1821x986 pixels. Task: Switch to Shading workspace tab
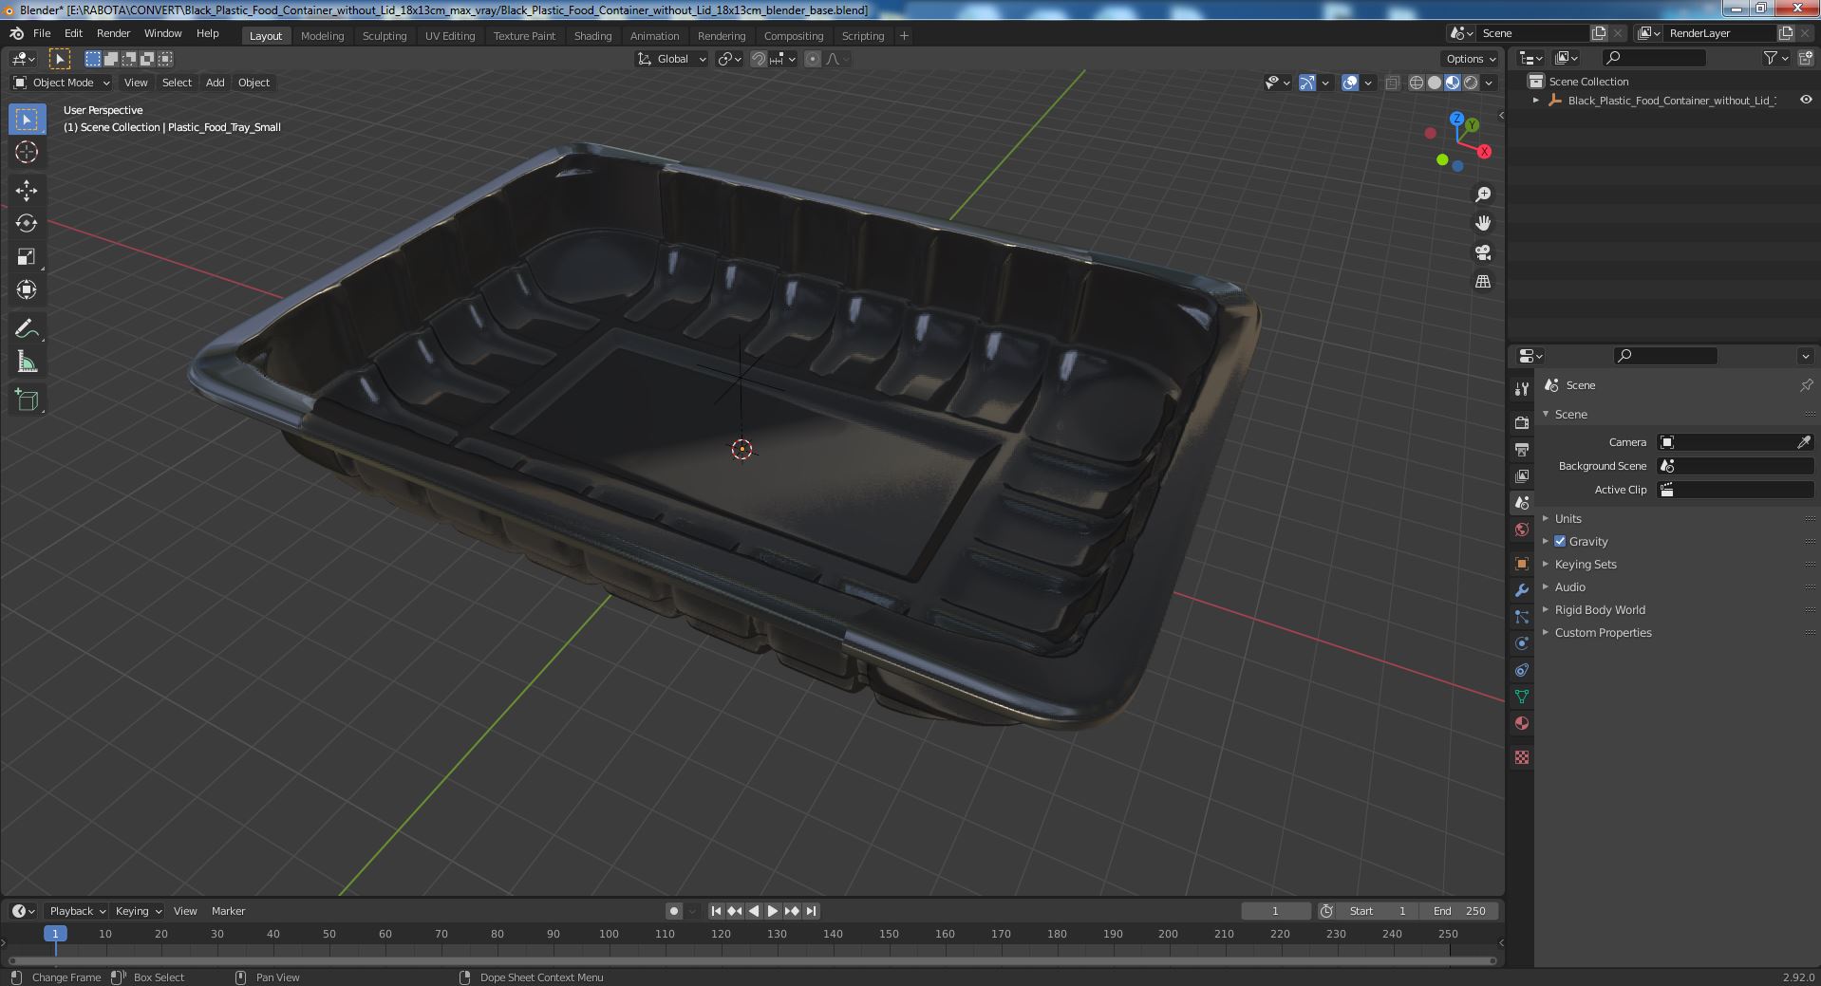coord(592,35)
